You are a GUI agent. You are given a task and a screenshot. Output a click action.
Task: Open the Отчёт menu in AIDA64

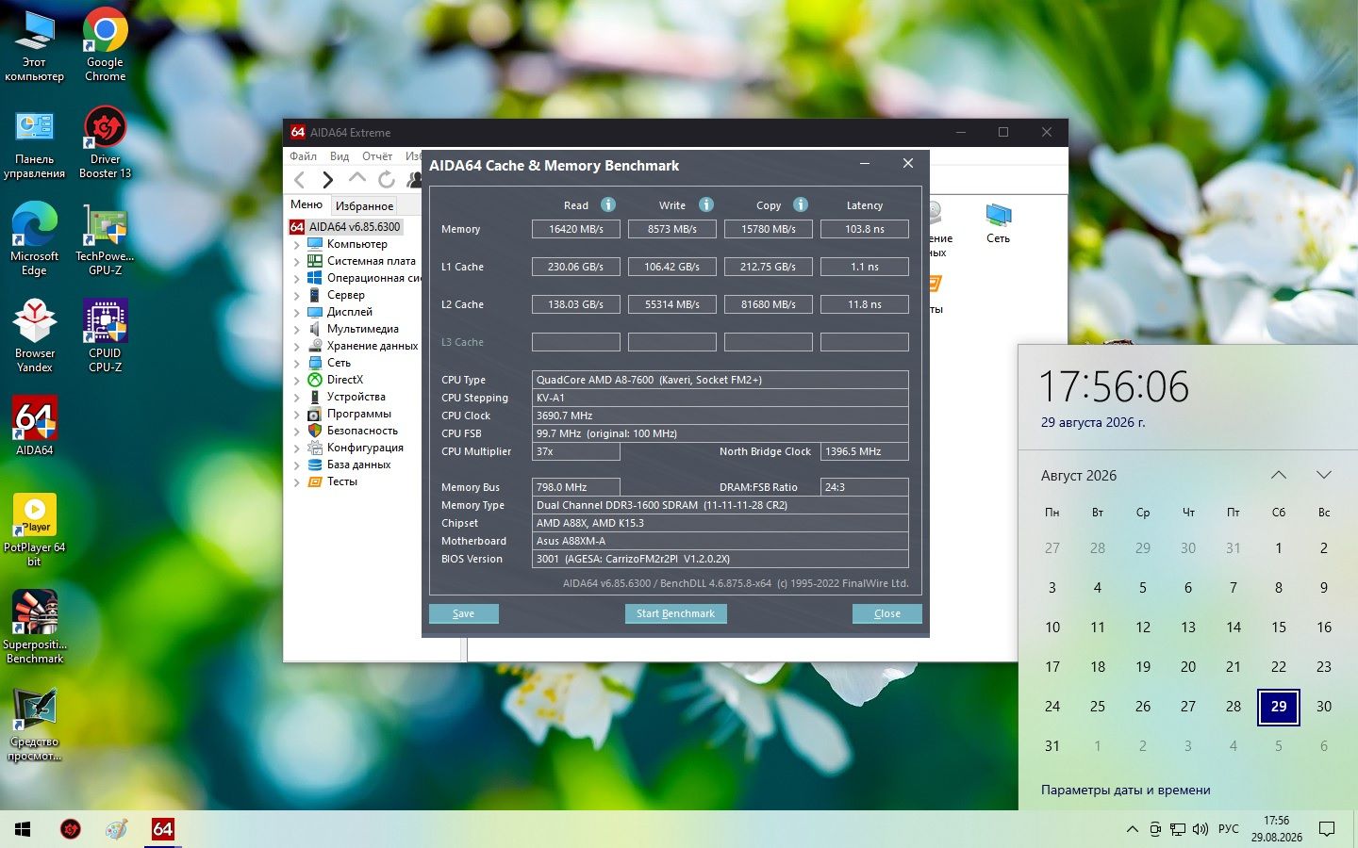tap(377, 156)
